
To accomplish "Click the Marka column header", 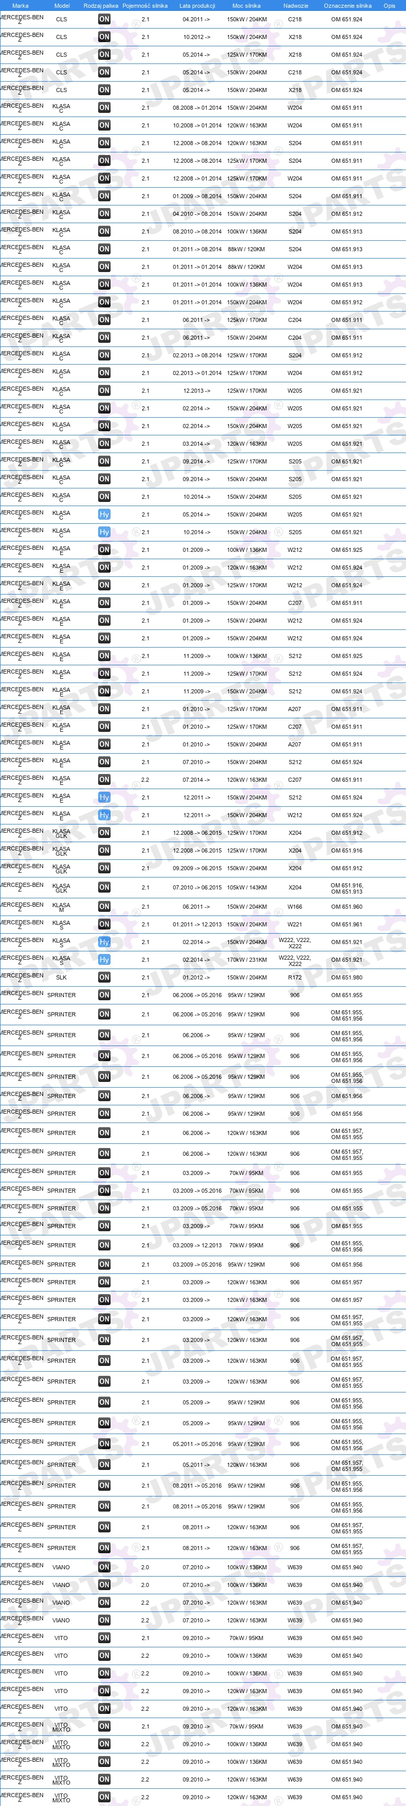I will (20, 6).
